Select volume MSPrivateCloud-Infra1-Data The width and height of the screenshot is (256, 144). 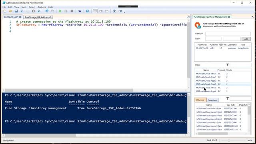221,122
